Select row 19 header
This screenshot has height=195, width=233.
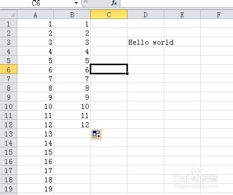point(9,188)
